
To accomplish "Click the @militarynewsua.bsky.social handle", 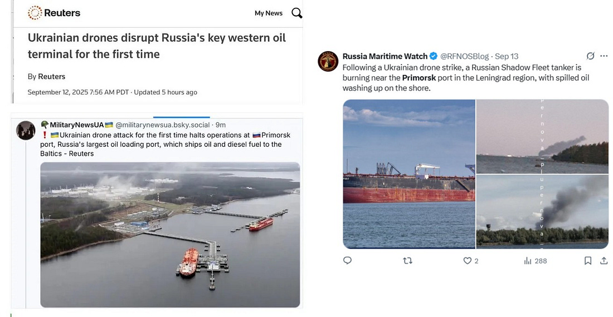I will point(163,125).
